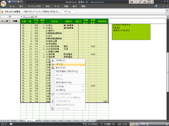Open the 挿入 ribbon tab
The width and height of the screenshot is (169, 126).
21,6
